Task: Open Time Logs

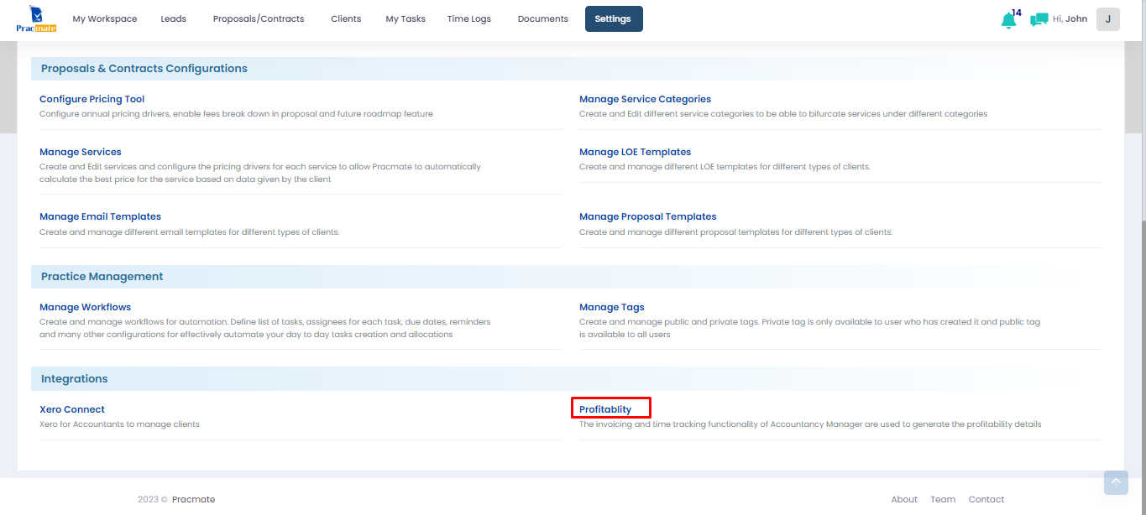Action: pyautogui.click(x=469, y=18)
